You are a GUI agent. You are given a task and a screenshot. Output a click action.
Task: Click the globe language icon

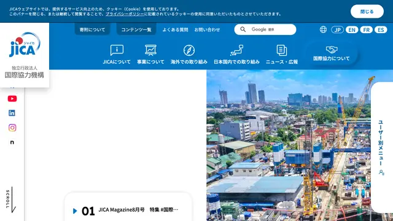(323, 29)
